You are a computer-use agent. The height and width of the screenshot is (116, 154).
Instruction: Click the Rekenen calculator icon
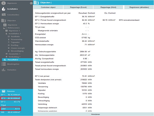tap(4, 91)
